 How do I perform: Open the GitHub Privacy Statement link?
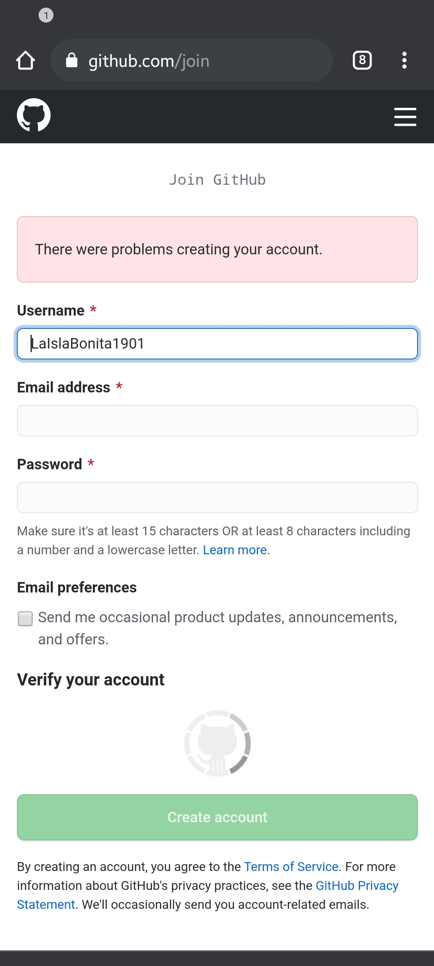point(356,885)
